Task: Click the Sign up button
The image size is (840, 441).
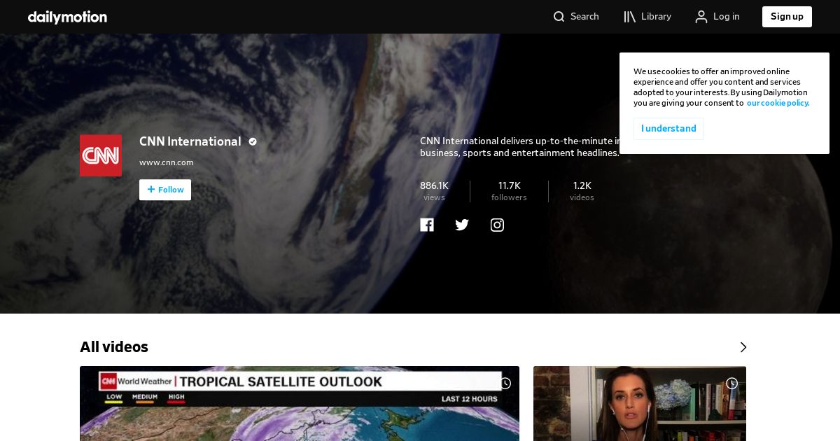Action: [x=787, y=17]
